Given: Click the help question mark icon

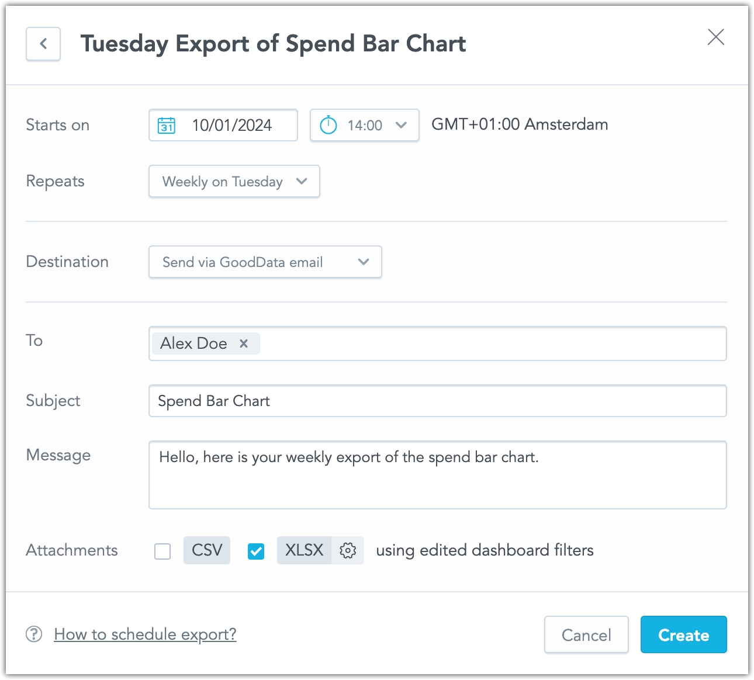Looking at the screenshot, I should [34, 634].
